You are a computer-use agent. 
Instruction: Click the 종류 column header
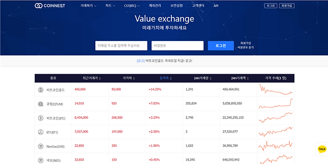pyautogui.click(x=53, y=78)
